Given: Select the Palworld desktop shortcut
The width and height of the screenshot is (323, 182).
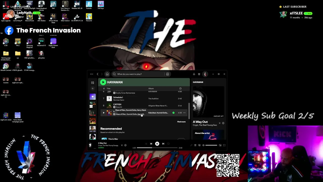Looking at the screenshot, I should (89, 17).
